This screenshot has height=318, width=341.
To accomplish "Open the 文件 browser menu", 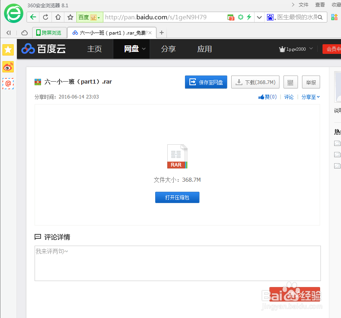I will [x=303, y=4].
